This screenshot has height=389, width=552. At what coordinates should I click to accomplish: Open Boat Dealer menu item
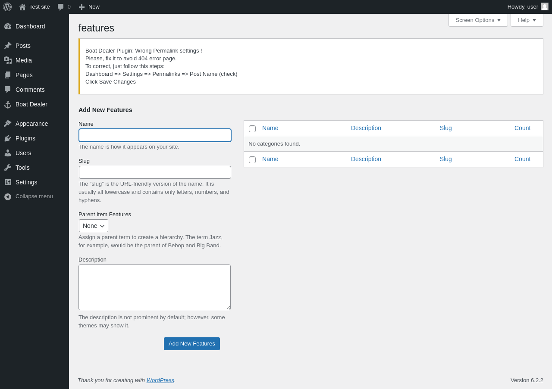coord(34,104)
